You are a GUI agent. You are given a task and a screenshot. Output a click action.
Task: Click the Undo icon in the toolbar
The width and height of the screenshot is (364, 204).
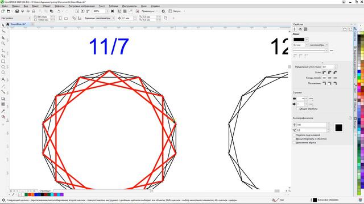coord(59,11)
